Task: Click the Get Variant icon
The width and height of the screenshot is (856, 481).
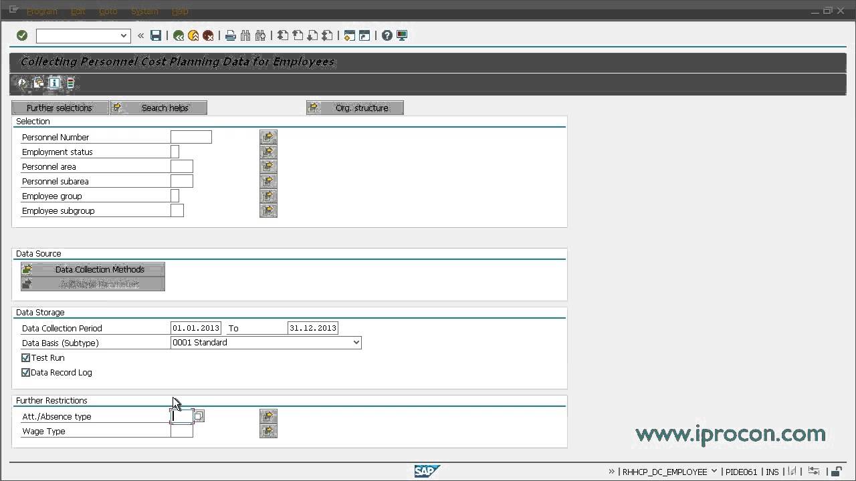Action: tap(39, 83)
